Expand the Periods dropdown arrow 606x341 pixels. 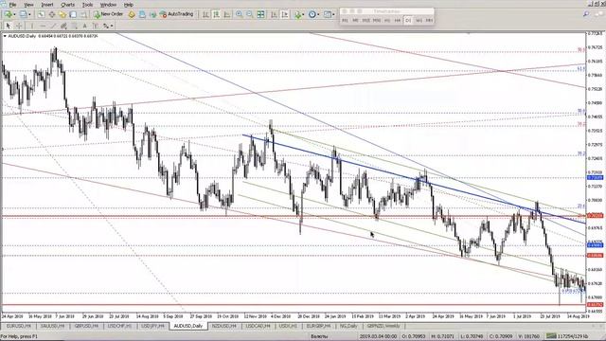point(318,15)
